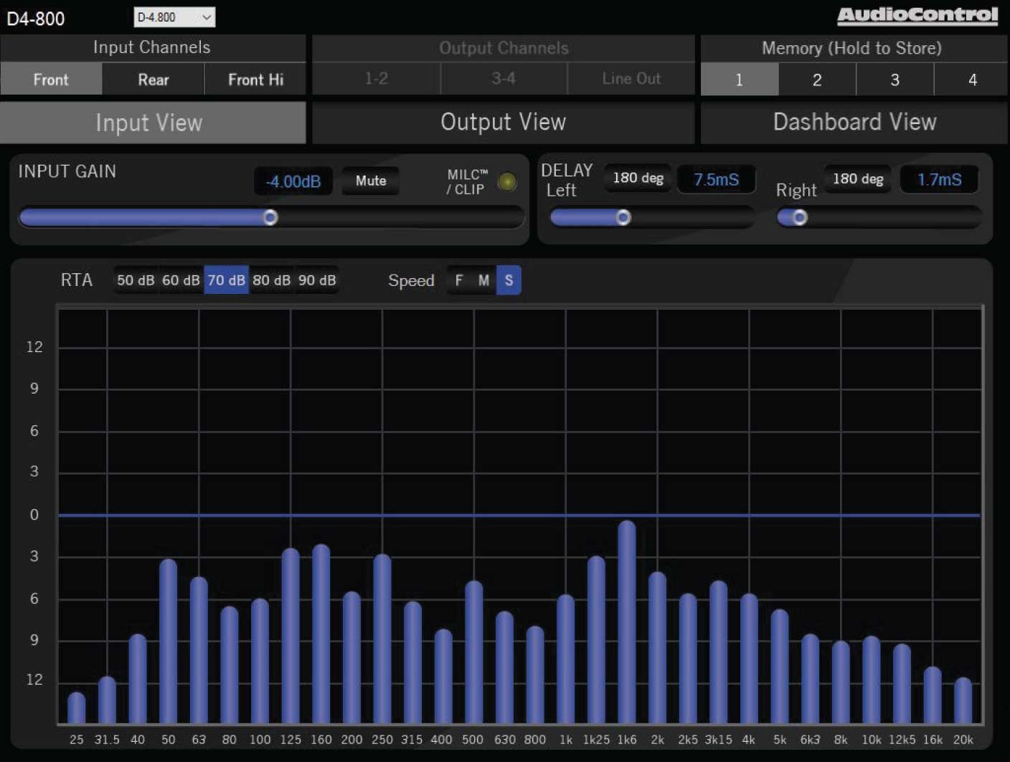Click the MILC/CLIP indicator light

507,183
